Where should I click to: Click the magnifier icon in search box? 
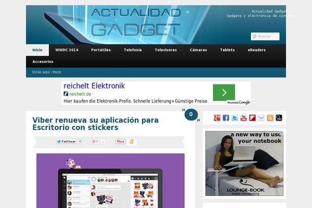click(254, 36)
